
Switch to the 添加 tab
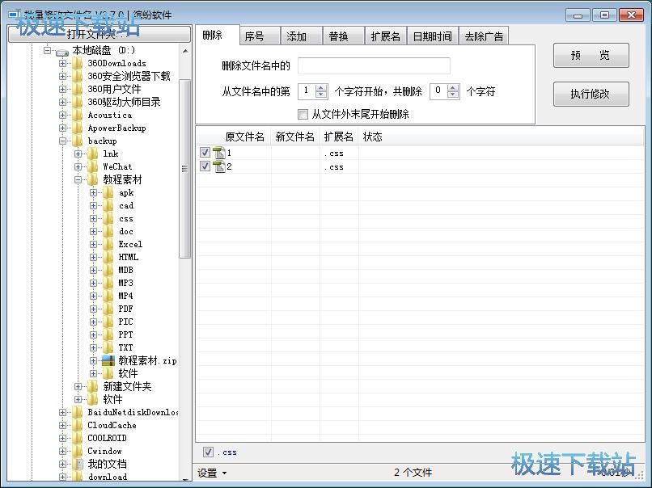click(x=302, y=36)
